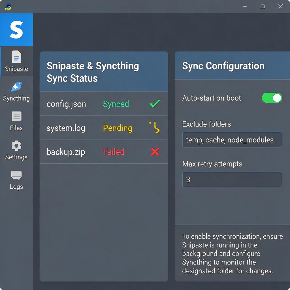This screenshot has height=290, width=290.
Task: Click the Syncthing label in the sidebar
Action: pyautogui.click(x=16, y=98)
